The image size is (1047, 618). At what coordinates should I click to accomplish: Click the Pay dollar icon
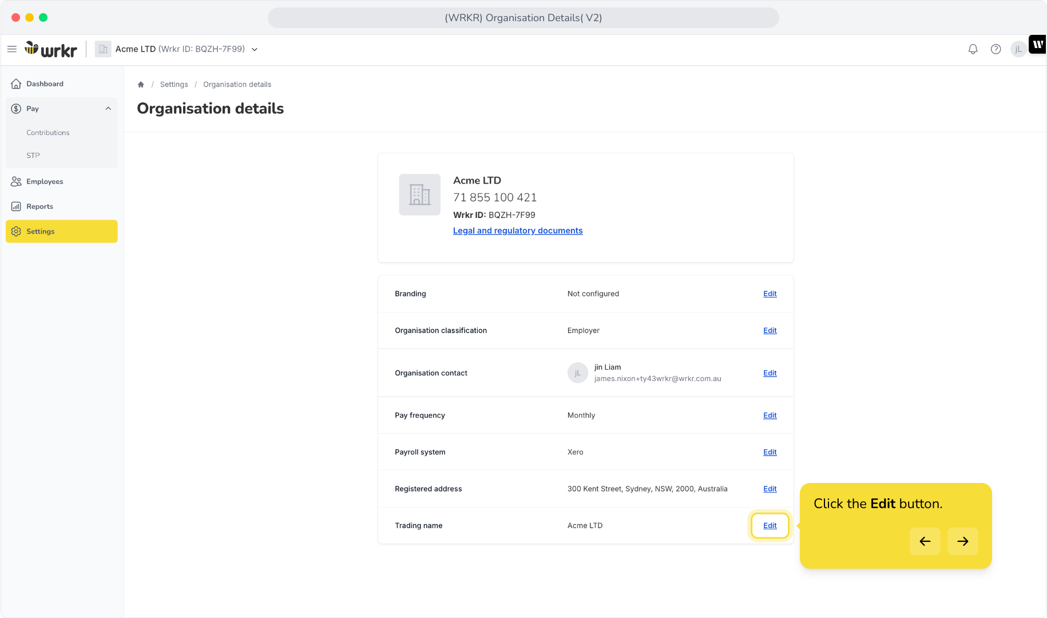pyautogui.click(x=16, y=109)
